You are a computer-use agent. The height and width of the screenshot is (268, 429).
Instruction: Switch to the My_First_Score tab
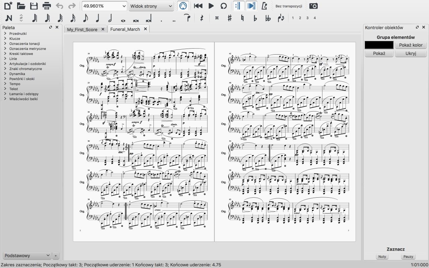82,29
